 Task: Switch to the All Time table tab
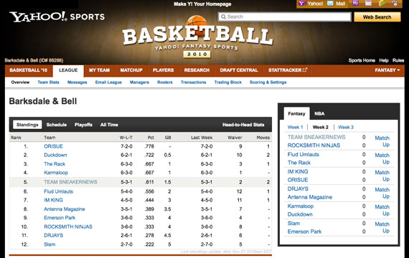109,125
